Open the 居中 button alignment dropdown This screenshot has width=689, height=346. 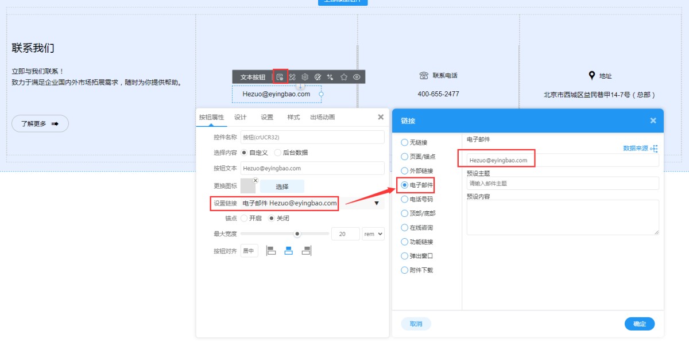pyautogui.click(x=249, y=251)
